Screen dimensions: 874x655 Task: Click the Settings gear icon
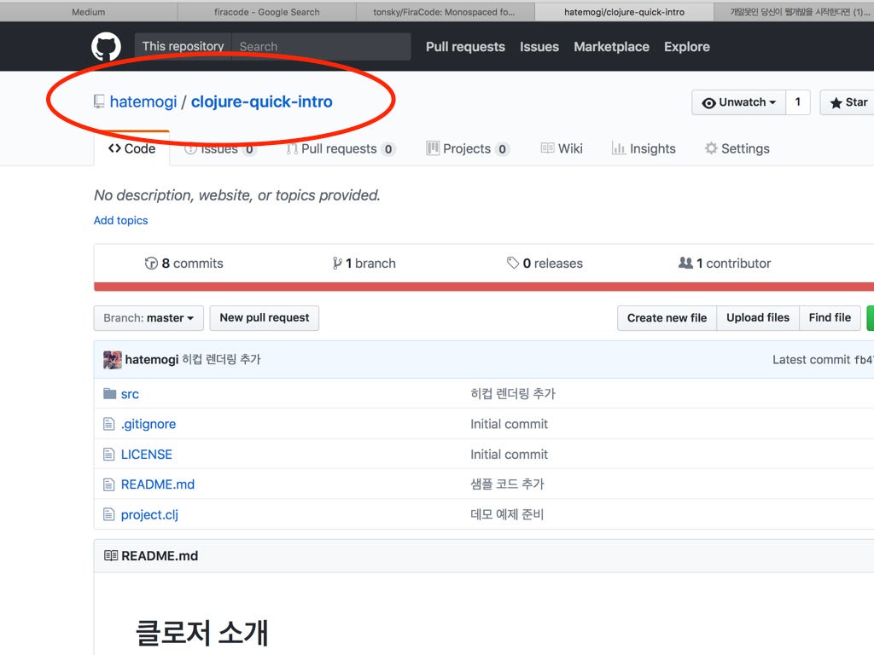click(x=711, y=148)
